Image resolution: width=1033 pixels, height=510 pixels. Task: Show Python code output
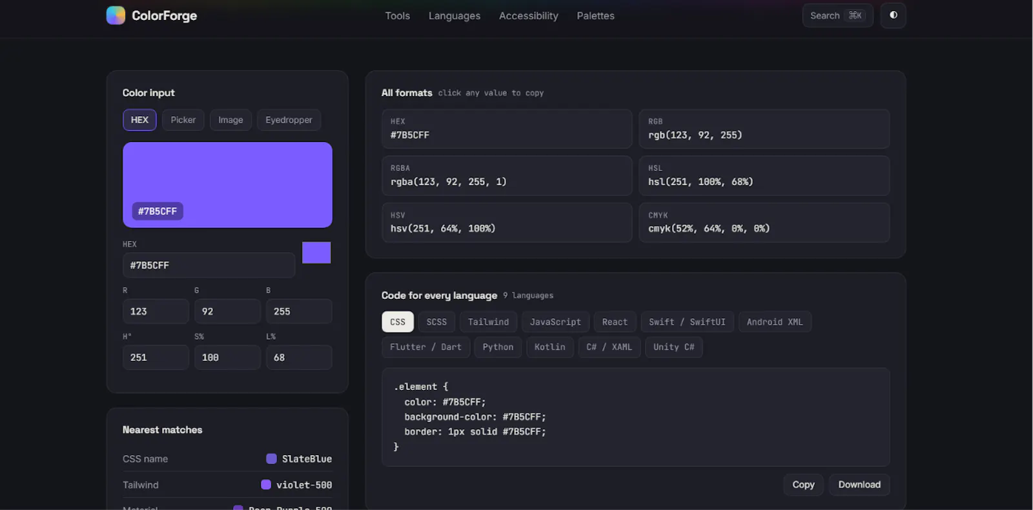(x=498, y=347)
